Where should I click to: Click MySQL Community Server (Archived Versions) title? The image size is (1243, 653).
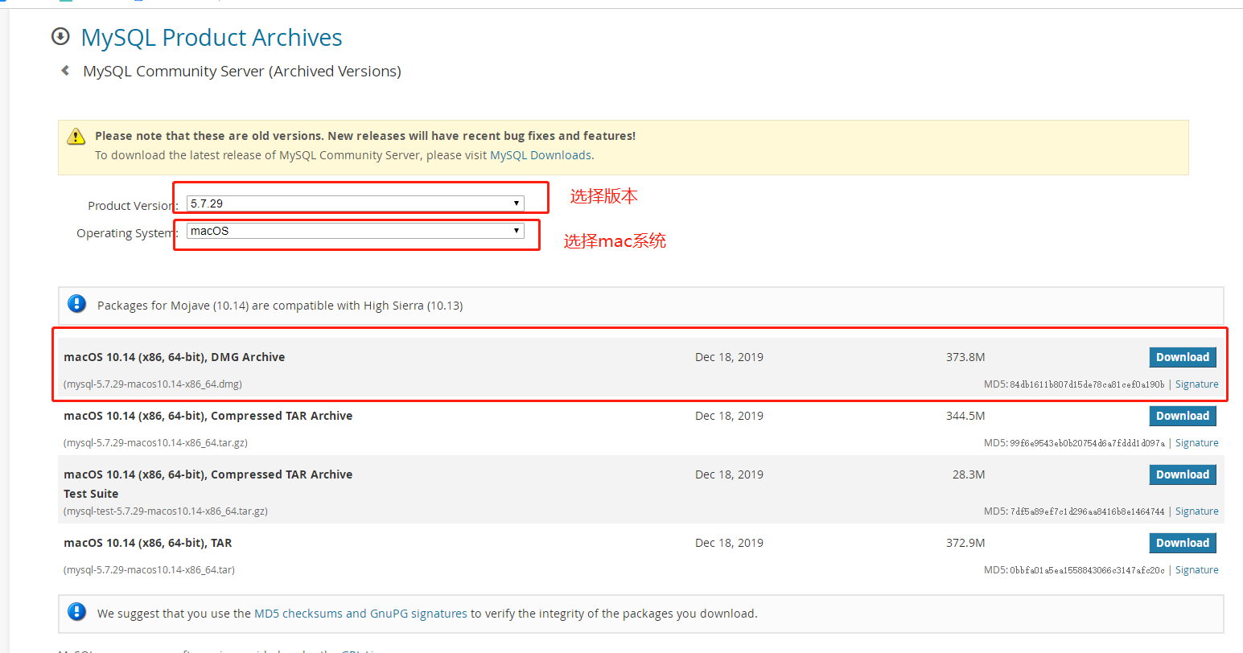pos(242,72)
